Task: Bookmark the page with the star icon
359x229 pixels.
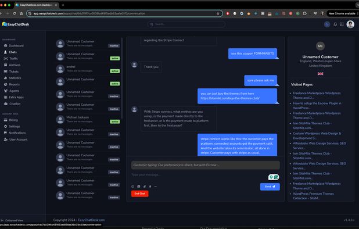Action: (x=218, y=13)
